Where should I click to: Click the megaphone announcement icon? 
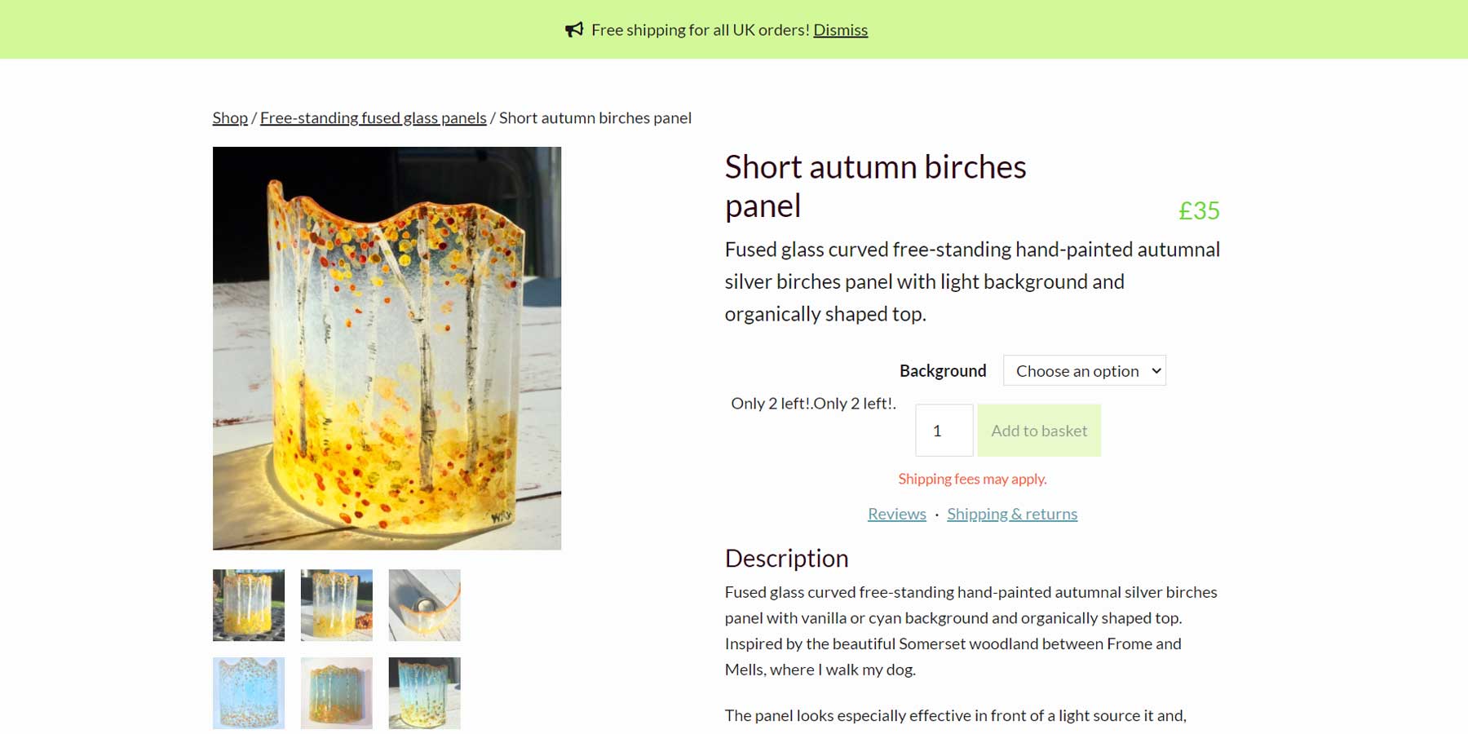(x=576, y=29)
